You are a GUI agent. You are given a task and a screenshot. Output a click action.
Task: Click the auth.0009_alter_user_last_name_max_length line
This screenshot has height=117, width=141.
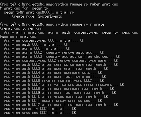pos(60,93)
